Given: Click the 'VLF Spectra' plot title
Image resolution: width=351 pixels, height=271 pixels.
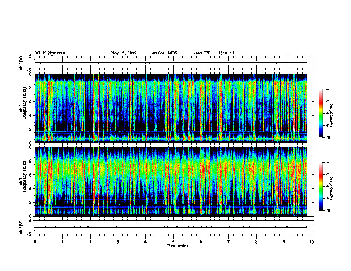Looking at the screenshot, I should pos(50,53).
